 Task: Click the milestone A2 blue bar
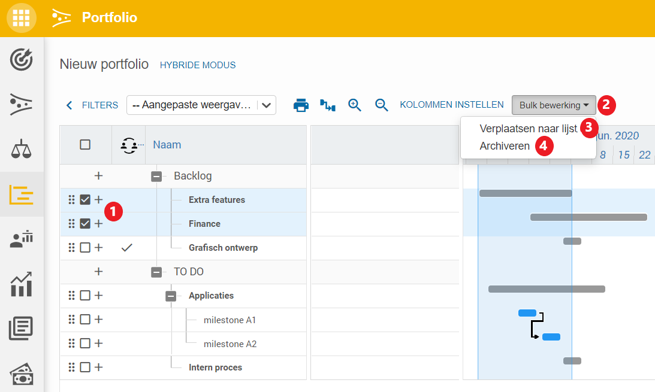point(551,337)
